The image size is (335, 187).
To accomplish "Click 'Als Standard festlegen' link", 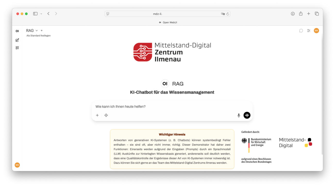I will (x=38, y=36).
